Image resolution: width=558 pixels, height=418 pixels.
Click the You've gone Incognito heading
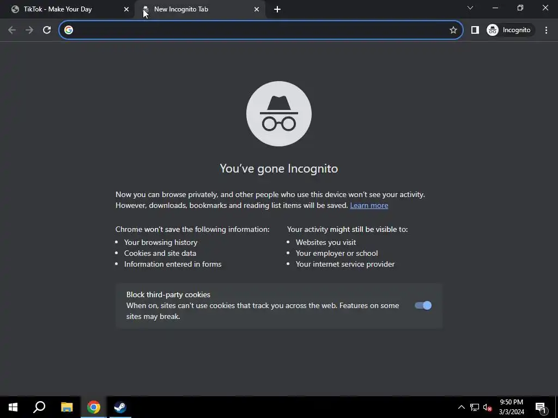pyautogui.click(x=278, y=168)
